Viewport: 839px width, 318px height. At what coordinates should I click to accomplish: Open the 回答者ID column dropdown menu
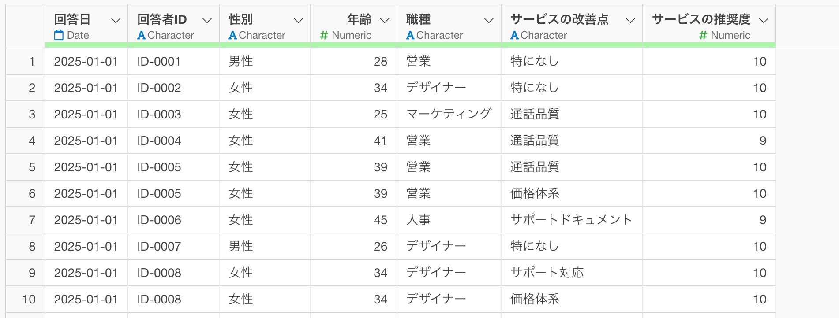pos(207,20)
